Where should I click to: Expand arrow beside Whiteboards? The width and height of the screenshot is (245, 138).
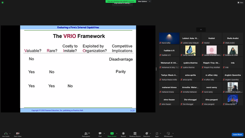[x=173, y=133]
